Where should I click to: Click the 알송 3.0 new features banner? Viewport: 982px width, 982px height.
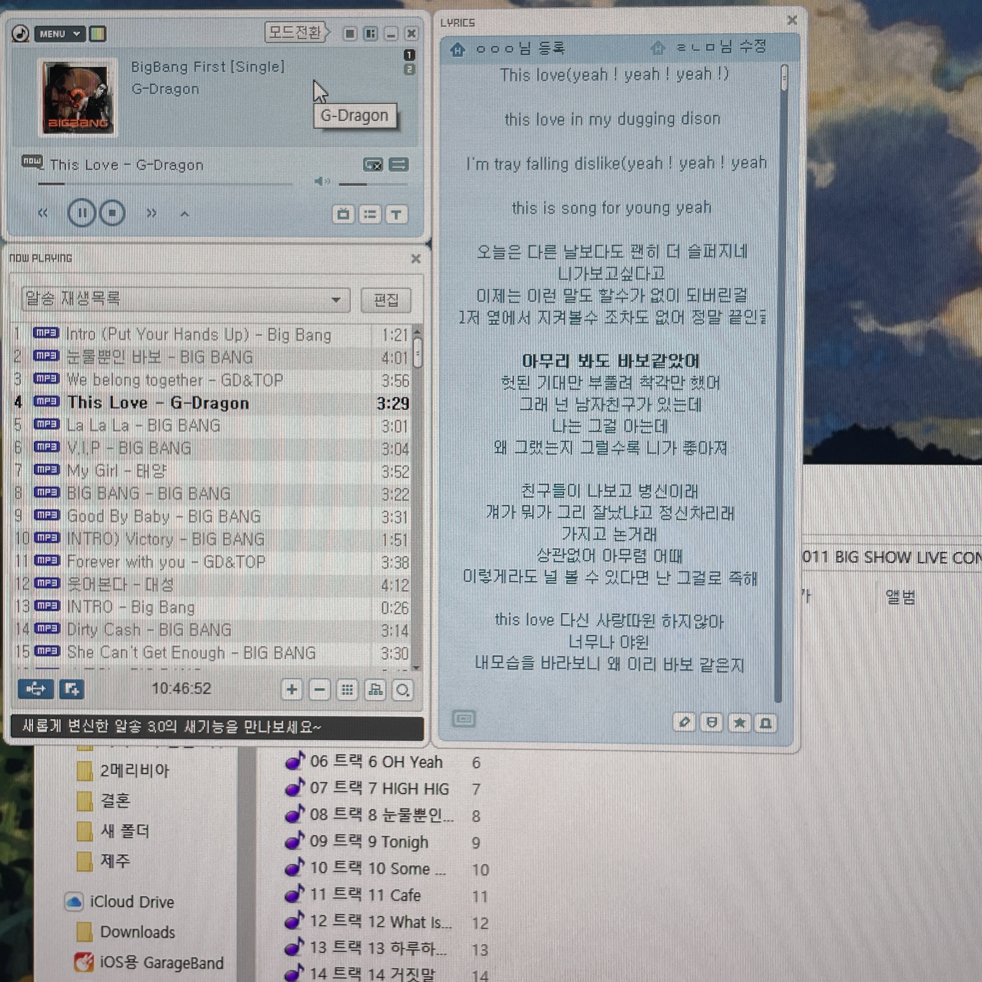[x=217, y=727]
